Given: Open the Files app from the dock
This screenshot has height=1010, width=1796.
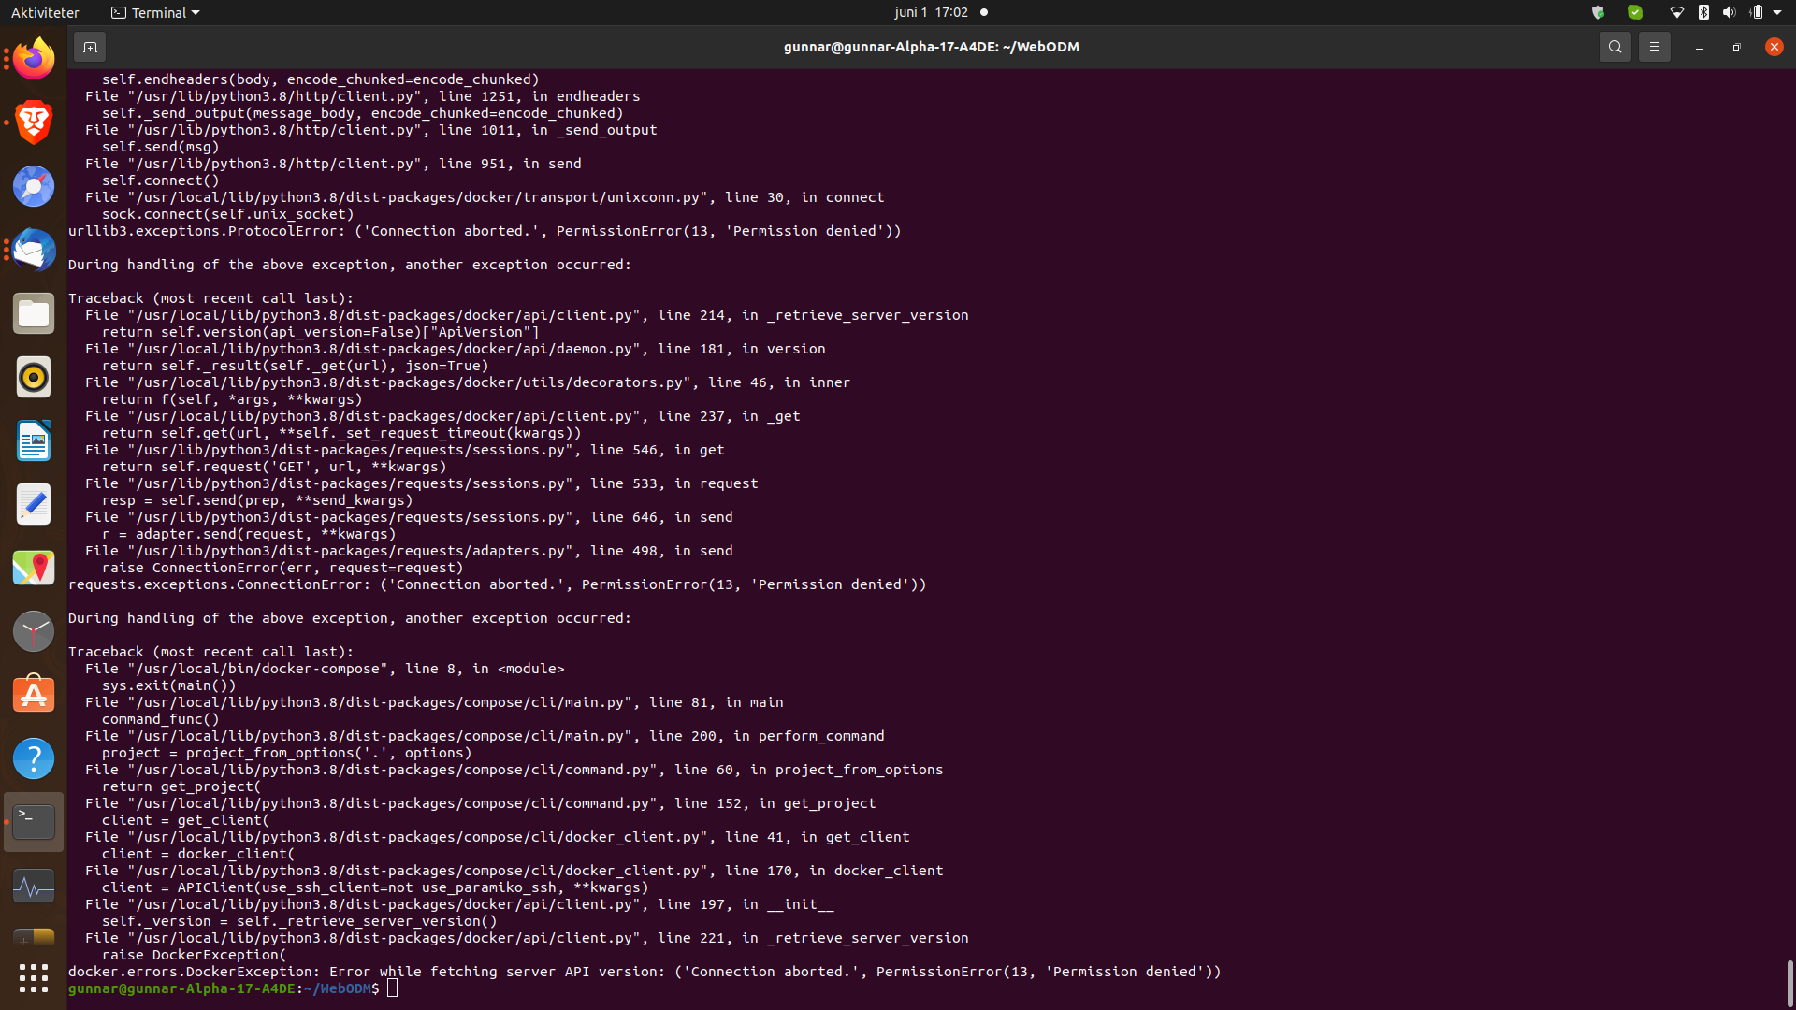Looking at the screenshot, I should click(x=33, y=313).
